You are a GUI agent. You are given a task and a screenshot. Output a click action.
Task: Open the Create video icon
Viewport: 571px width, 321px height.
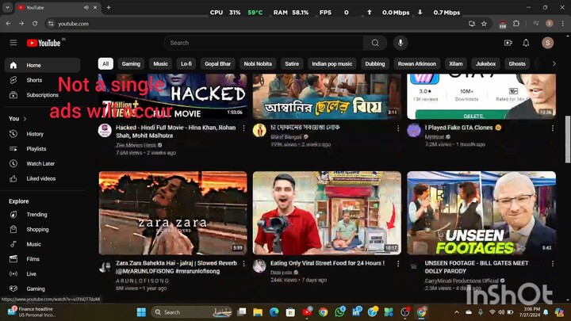[508, 43]
